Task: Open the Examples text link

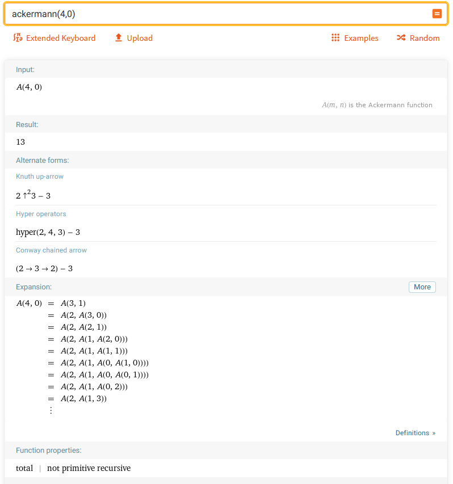Action: tap(361, 38)
